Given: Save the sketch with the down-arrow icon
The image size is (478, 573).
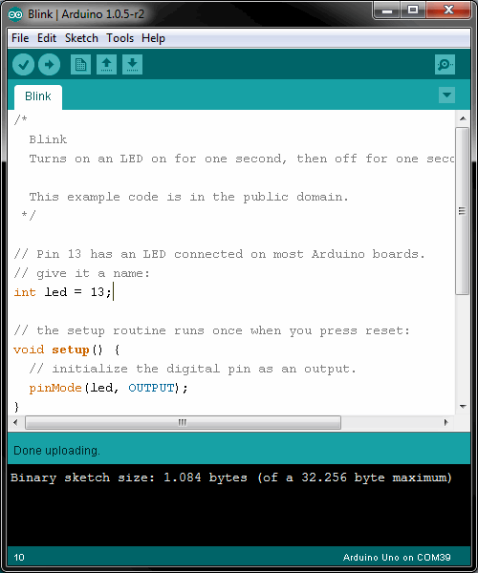Looking at the screenshot, I should [132, 65].
